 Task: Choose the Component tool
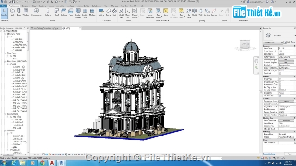pos(36,12)
